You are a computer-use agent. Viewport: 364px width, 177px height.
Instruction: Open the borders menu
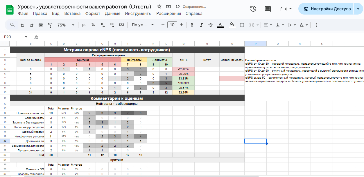[242, 25]
